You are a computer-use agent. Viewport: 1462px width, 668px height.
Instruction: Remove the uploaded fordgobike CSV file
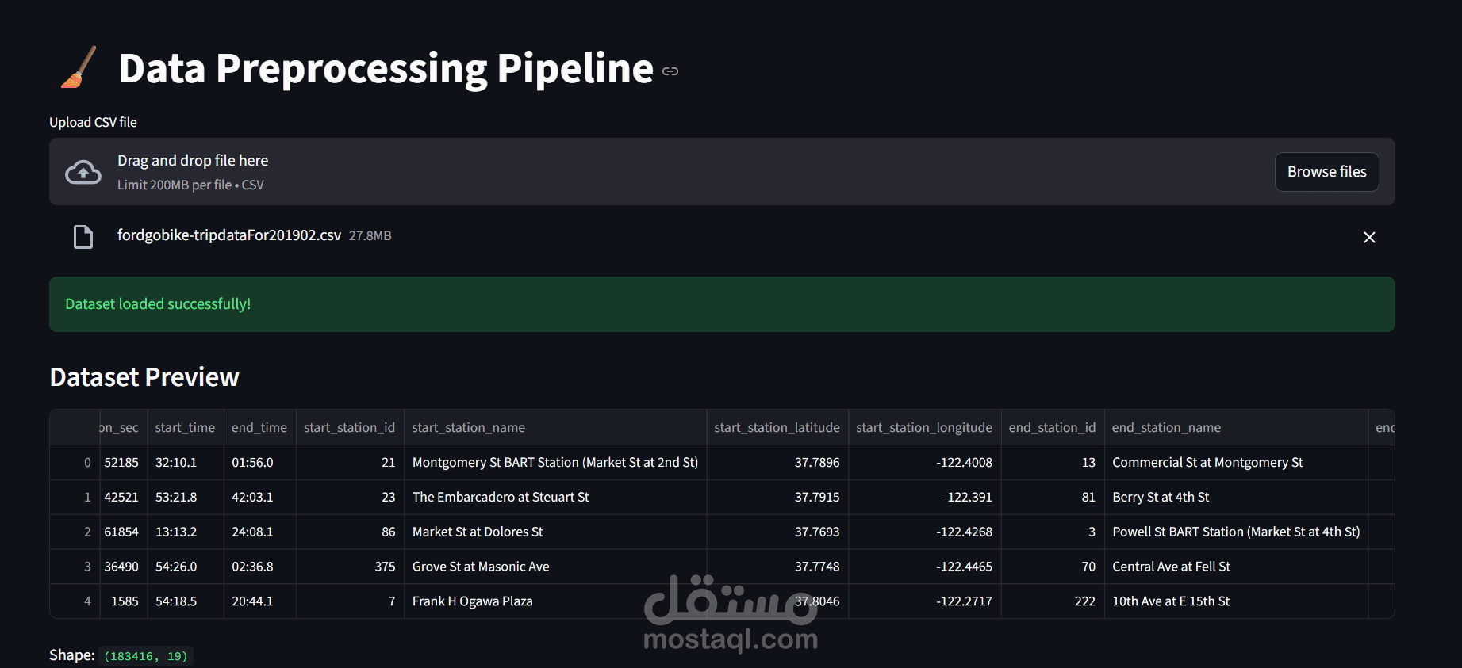(x=1369, y=237)
